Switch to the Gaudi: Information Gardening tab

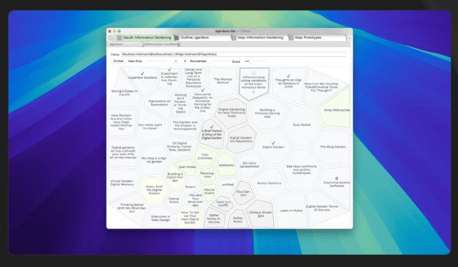(144, 38)
